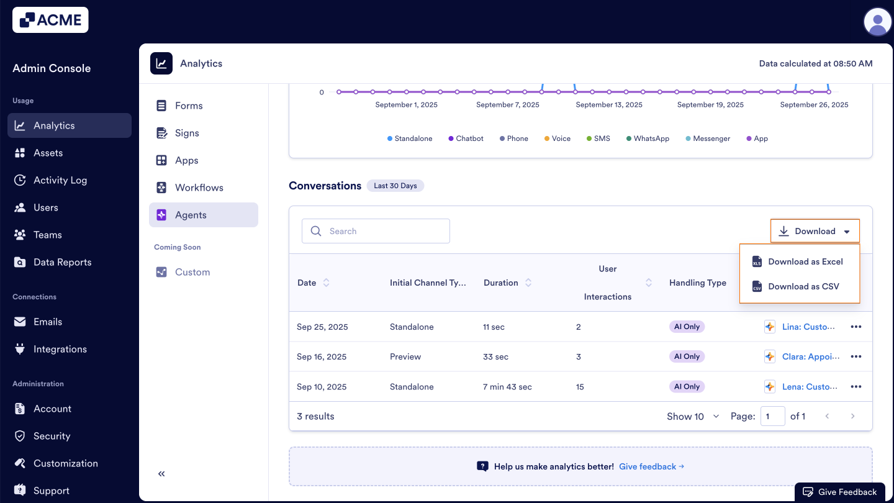Click the Page number input field
Image resolution: width=894 pixels, height=503 pixels.
pos(773,416)
